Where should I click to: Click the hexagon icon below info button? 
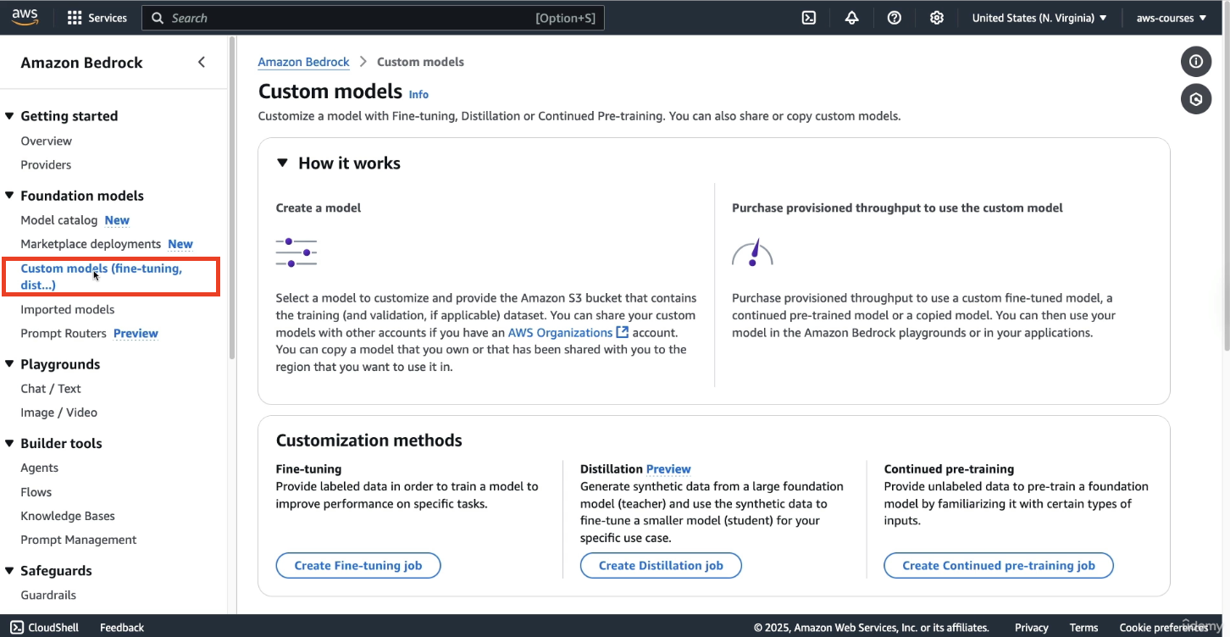(x=1196, y=99)
